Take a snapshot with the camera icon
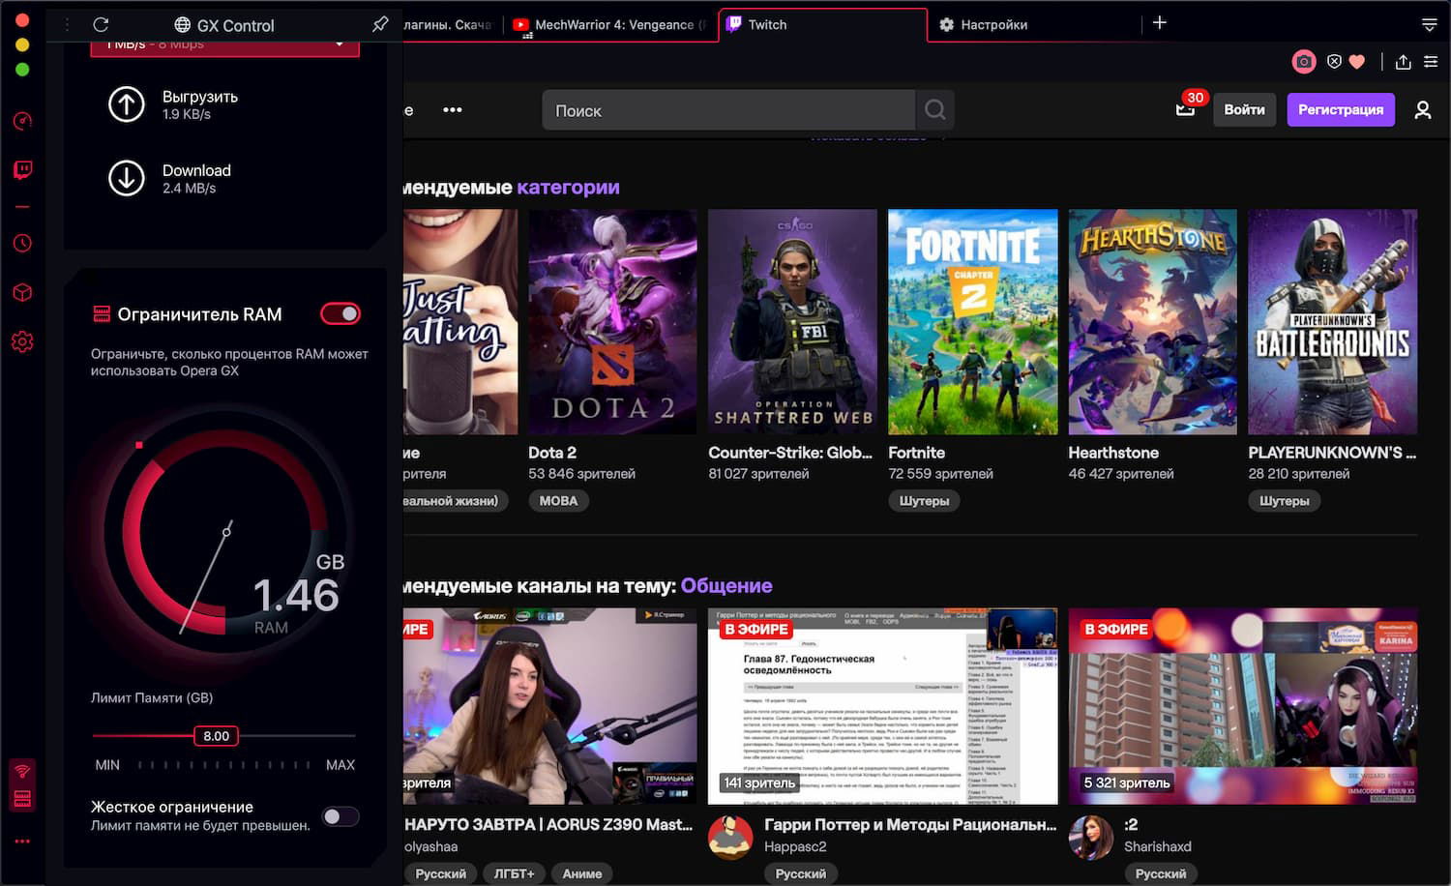The height and width of the screenshot is (886, 1451). coord(1304,62)
